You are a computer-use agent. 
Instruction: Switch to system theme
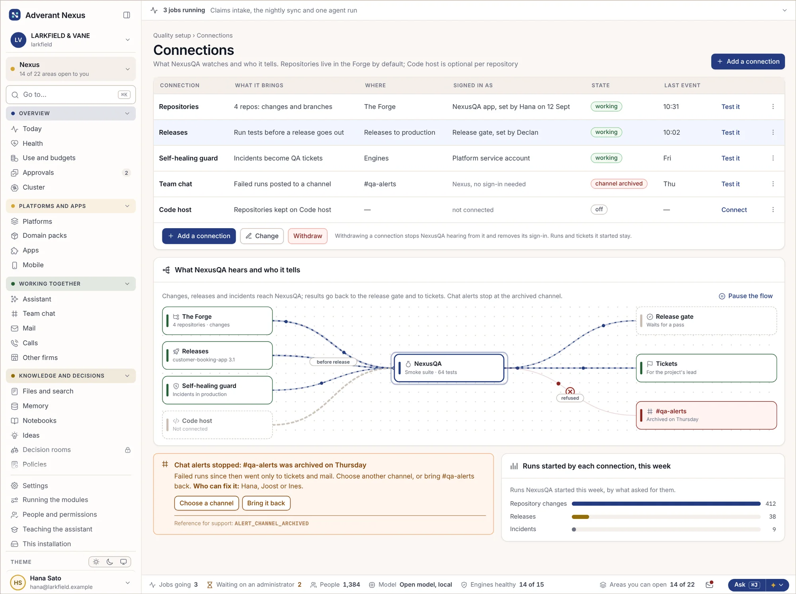123,562
